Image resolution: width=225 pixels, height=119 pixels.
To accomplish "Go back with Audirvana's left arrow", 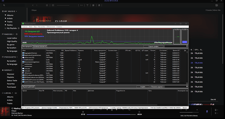I will point(33,5).
